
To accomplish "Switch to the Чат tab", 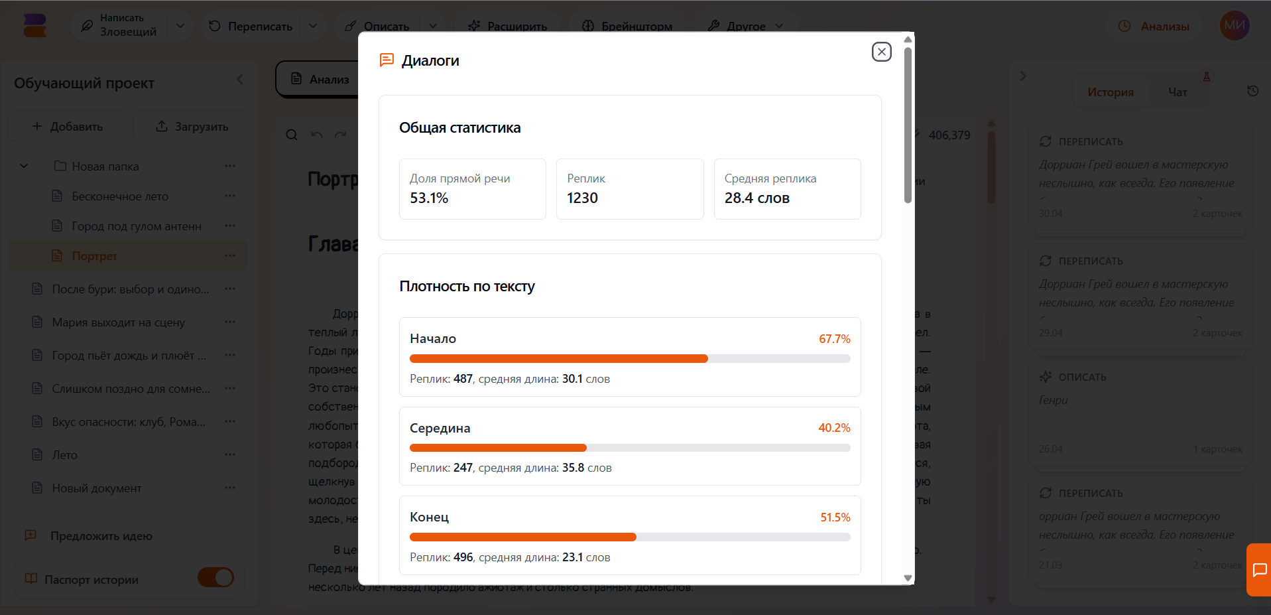I will 1178,92.
